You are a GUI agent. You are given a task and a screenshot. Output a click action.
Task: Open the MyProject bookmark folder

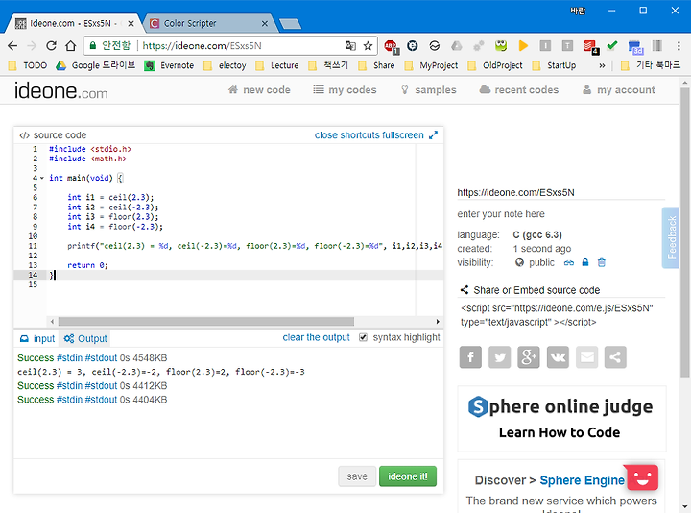coord(432,65)
